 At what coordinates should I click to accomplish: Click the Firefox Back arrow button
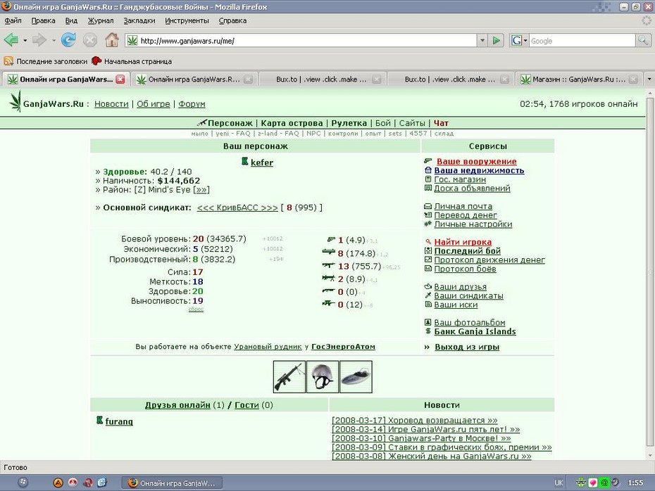[11, 41]
